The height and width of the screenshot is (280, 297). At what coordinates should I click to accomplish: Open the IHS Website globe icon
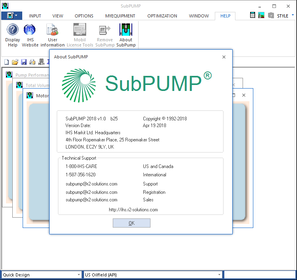[x=29, y=29]
